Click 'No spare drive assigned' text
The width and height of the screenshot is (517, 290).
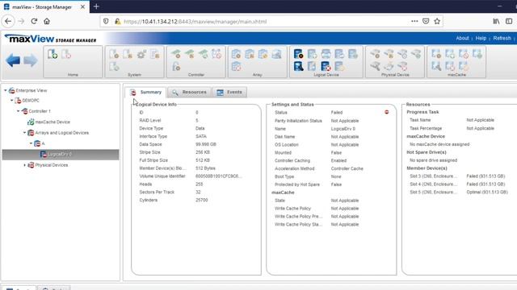tap(433, 160)
